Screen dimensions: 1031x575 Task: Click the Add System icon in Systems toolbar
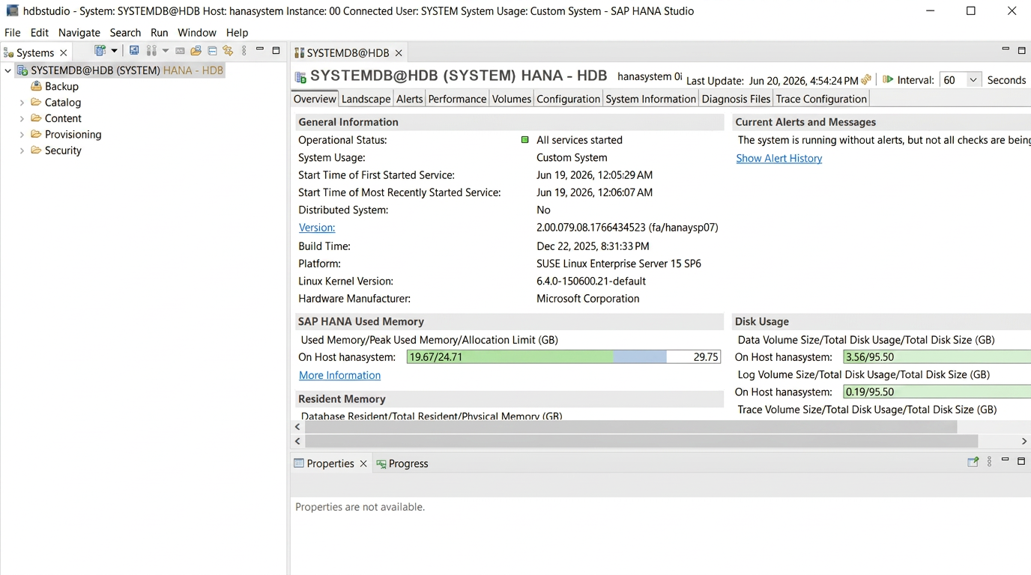pyautogui.click(x=100, y=51)
